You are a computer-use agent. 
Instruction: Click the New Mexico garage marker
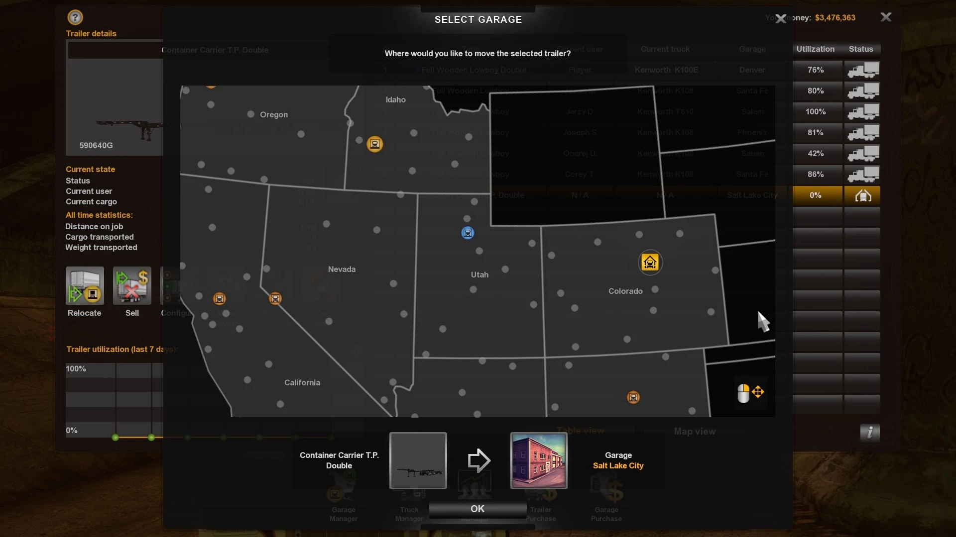coord(633,397)
